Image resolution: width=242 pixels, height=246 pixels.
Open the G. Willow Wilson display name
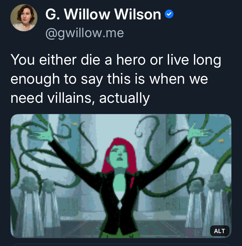coord(103,15)
